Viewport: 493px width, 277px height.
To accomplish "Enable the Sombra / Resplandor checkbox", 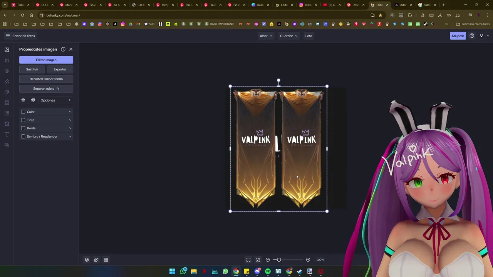I will point(23,136).
